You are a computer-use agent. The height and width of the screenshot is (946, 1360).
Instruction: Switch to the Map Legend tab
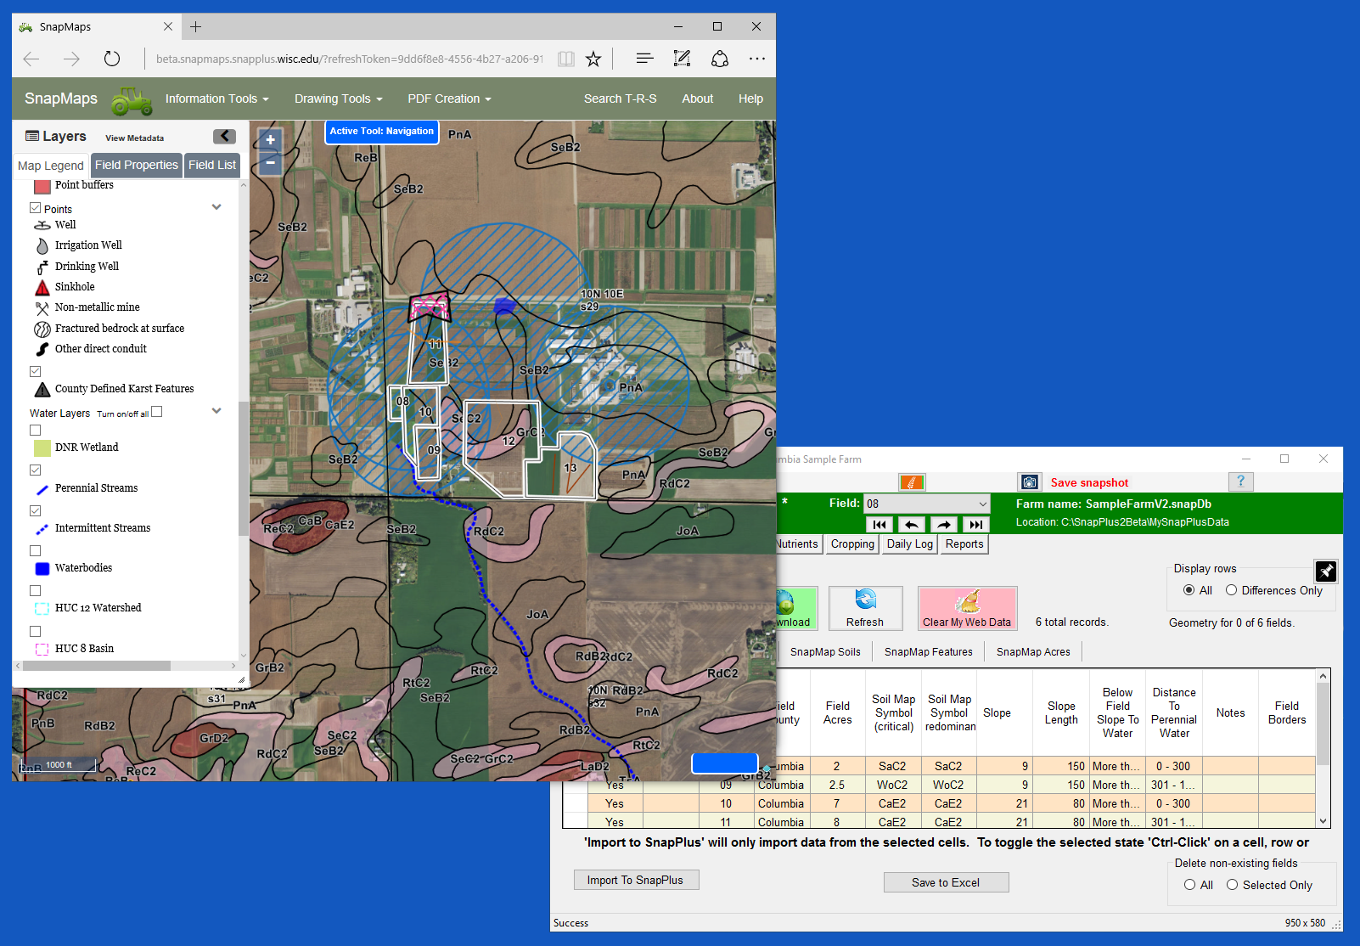(x=51, y=166)
